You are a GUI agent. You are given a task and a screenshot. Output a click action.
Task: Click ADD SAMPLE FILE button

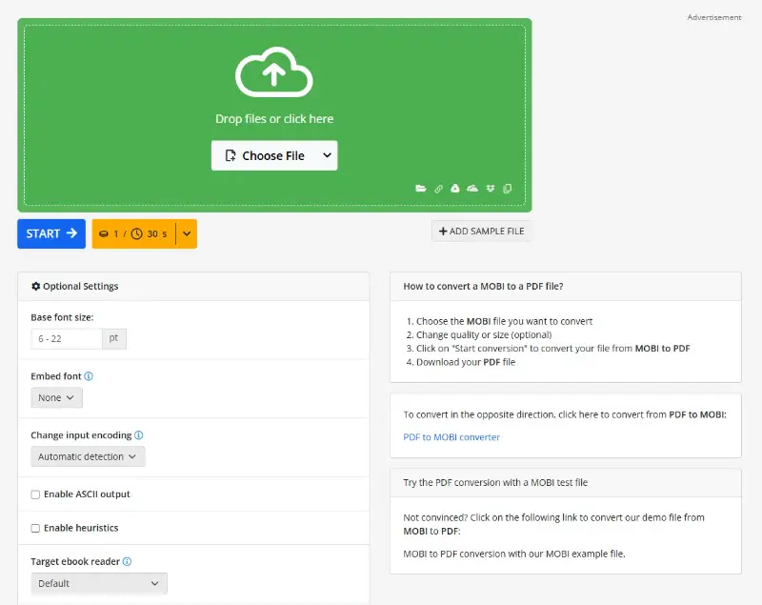(482, 232)
